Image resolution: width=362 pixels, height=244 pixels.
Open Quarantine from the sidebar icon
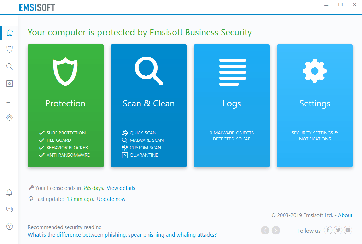pyautogui.click(x=10, y=83)
